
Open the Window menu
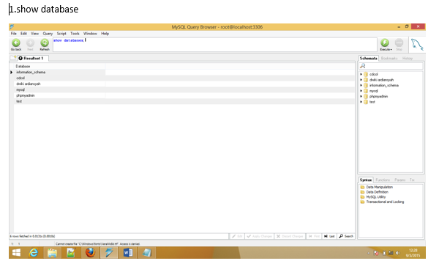(90, 34)
